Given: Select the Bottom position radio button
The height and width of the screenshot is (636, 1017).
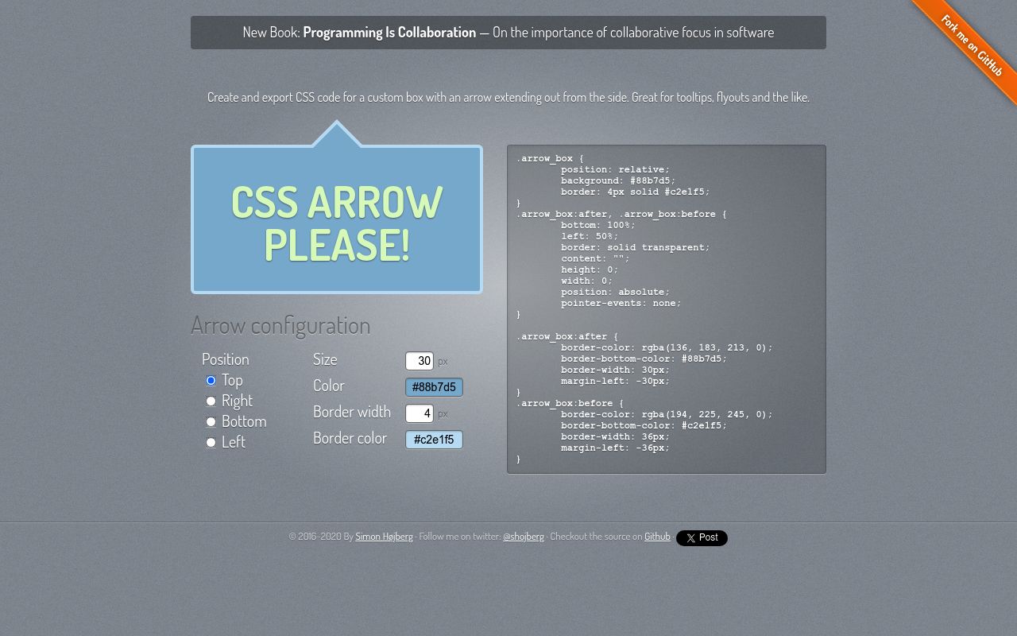Looking at the screenshot, I should tap(211, 421).
